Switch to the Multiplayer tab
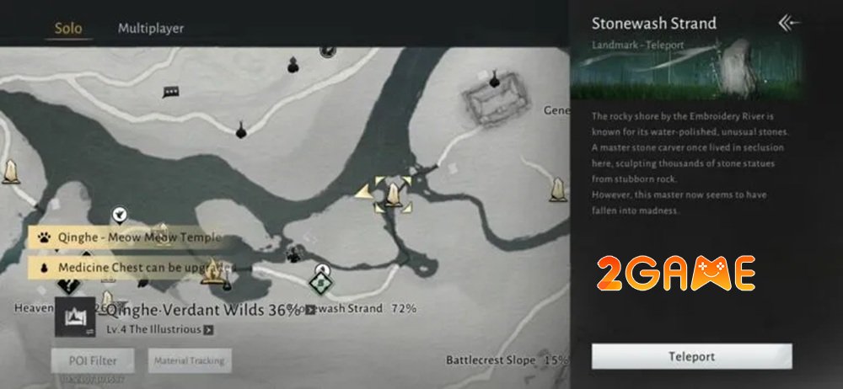Screen dimensions: 843x389 [x=151, y=28]
